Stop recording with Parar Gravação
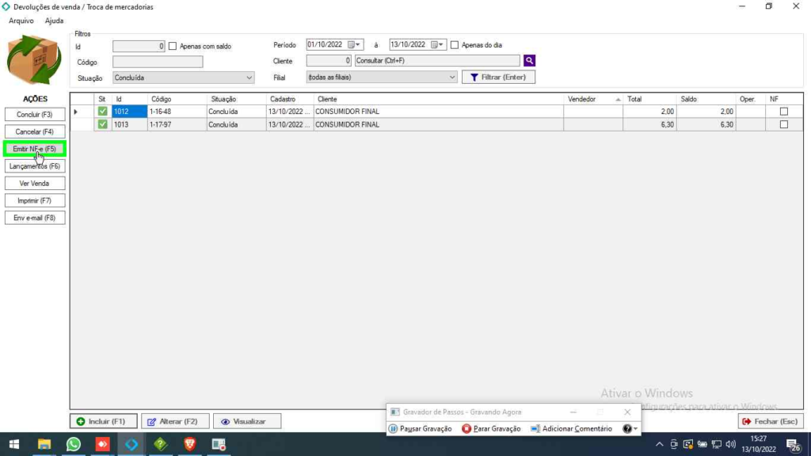This screenshot has width=811, height=456. coord(491,428)
